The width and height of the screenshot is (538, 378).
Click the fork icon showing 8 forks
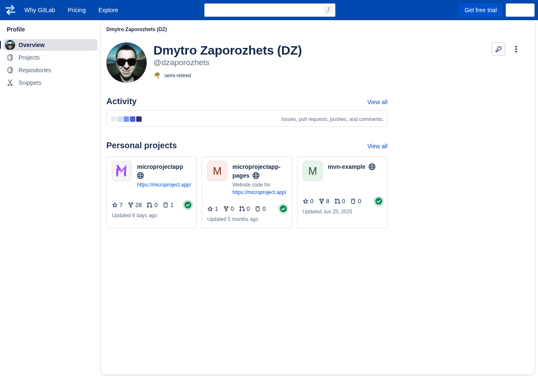322,201
